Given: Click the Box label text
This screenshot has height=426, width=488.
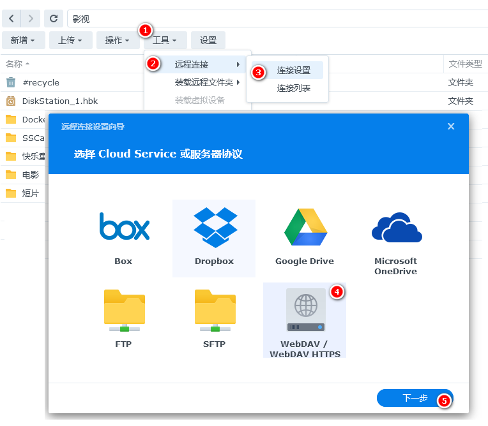Looking at the screenshot, I should click(123, 261).
